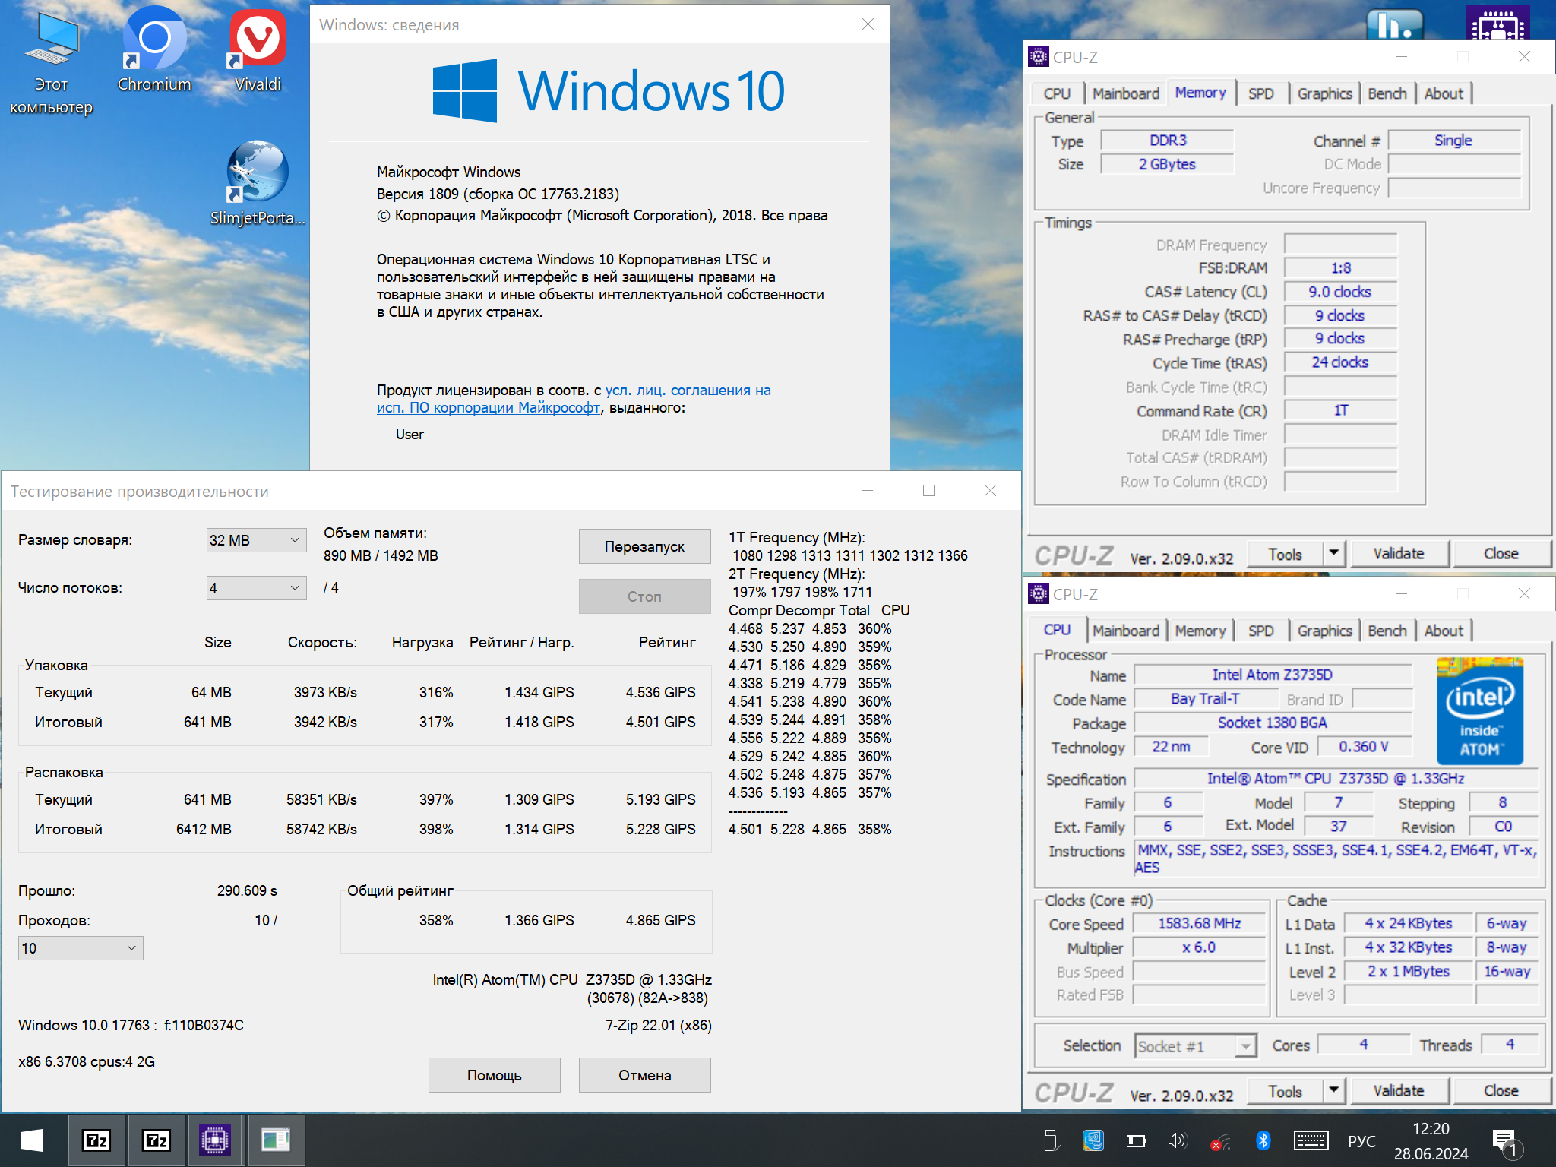
Task: Click the battery tray icon
Action: [1136, 1140]
